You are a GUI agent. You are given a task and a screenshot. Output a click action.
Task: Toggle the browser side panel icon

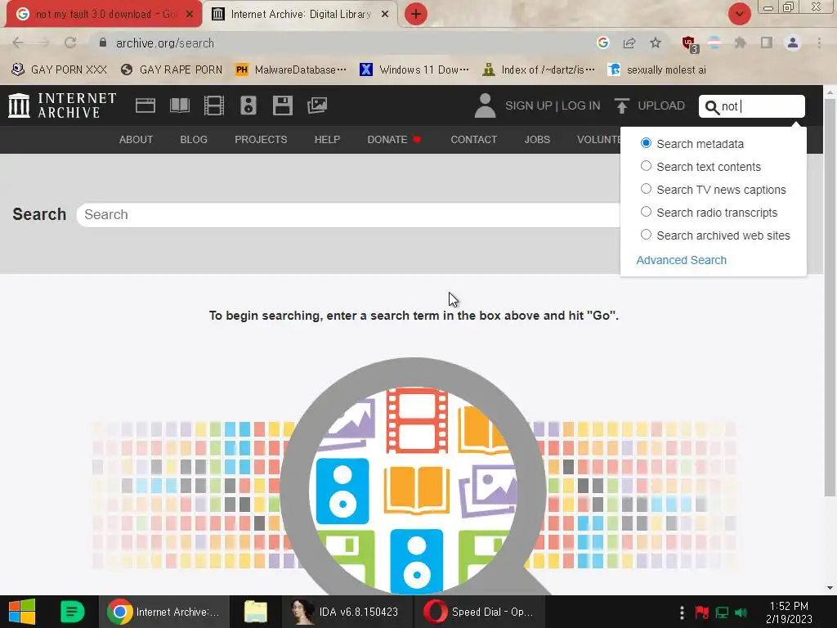pyautogui.click(x=767, y=43)
